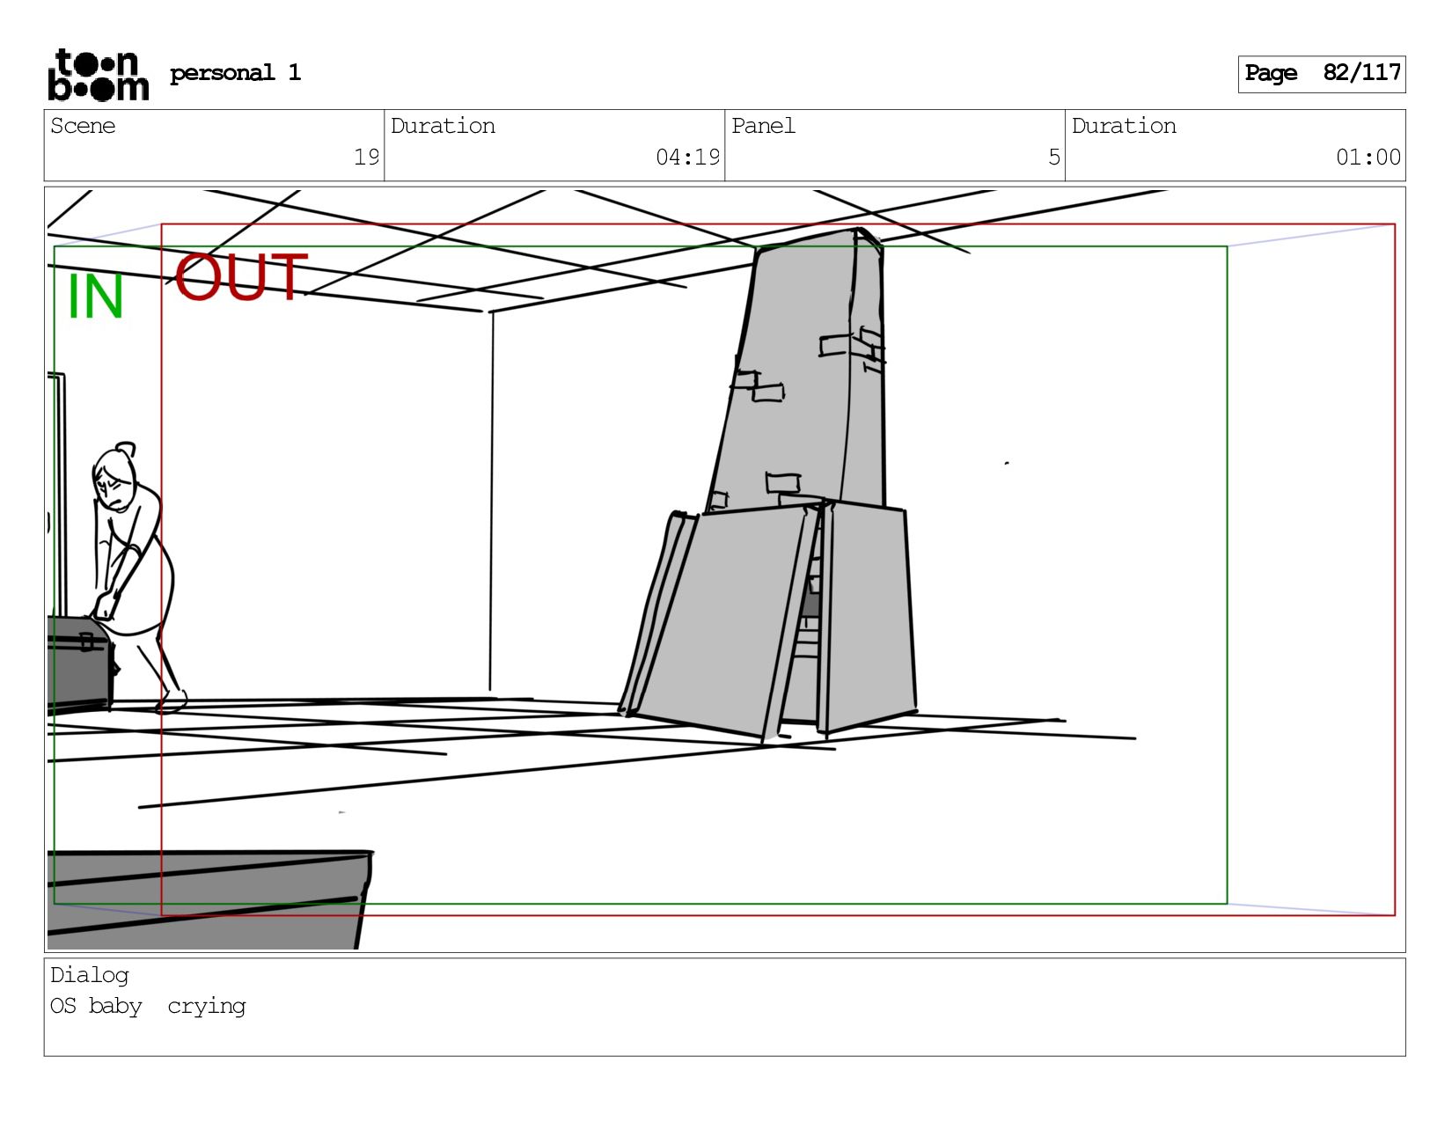
Task: Click the scene duration value 04:19
Action: 687,158
